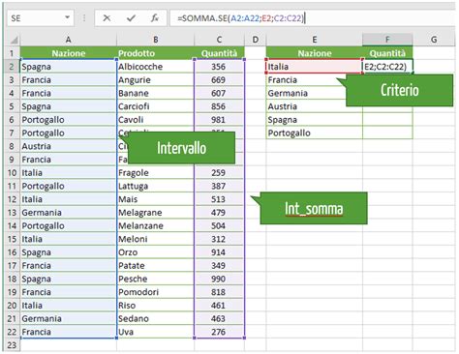459x354 pixels.
Task: Select the Melanzane cell
Action: tap(155, 225)
